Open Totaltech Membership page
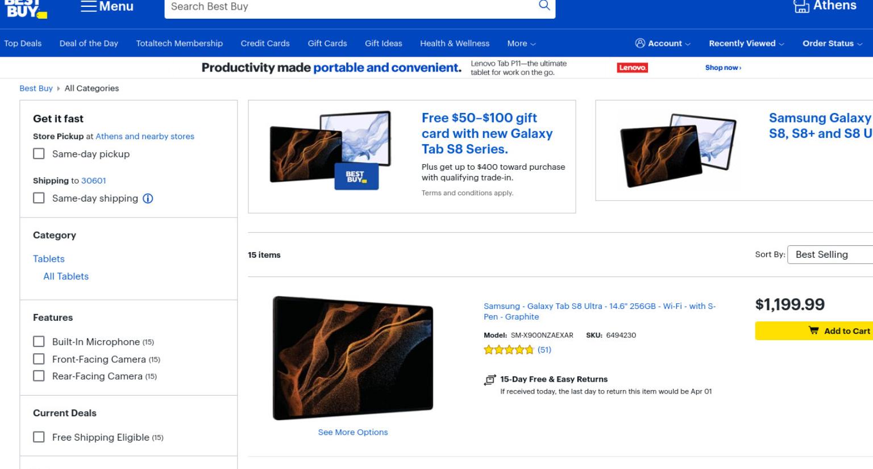 pos(179,43)
